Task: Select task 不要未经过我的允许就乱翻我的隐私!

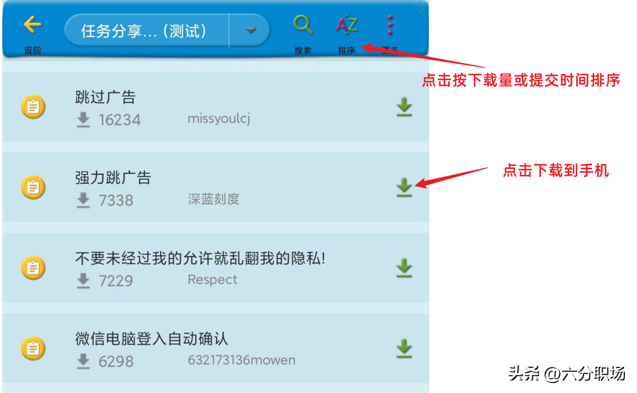Action: [x=201, y=258]
